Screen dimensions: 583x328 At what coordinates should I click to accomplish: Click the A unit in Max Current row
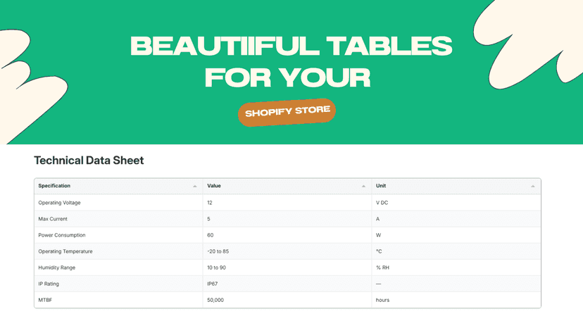click(x=378, y=219)
